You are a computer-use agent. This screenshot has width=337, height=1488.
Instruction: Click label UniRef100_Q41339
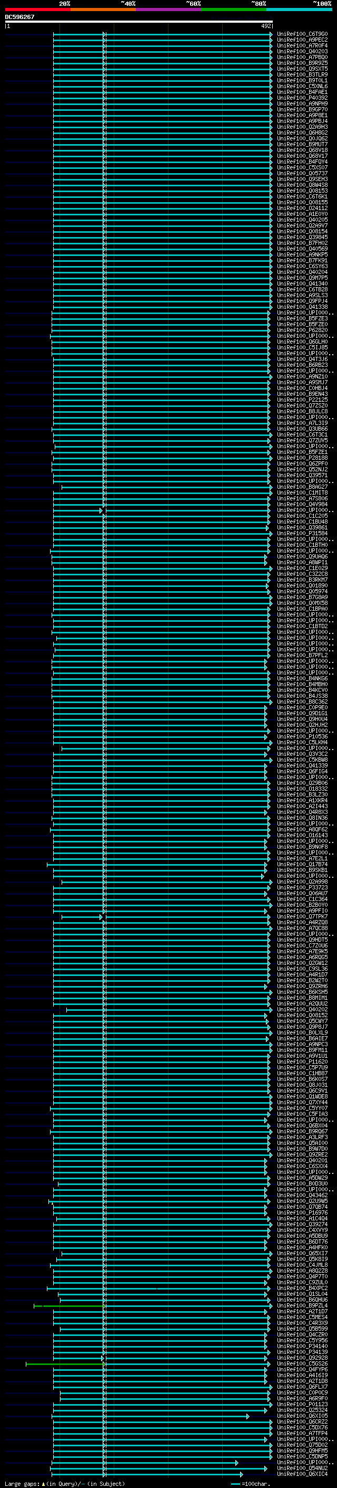point(302,765)
